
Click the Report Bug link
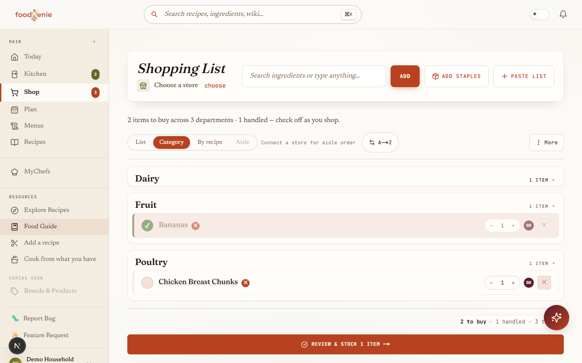click(x=55, y=319)
